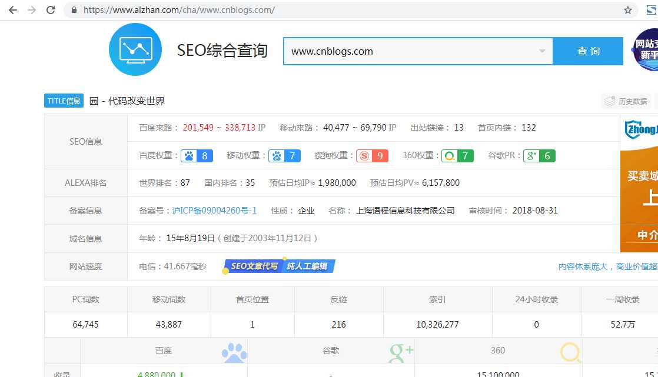
Task: Click review date 2018-08-31
Action: 535,211
